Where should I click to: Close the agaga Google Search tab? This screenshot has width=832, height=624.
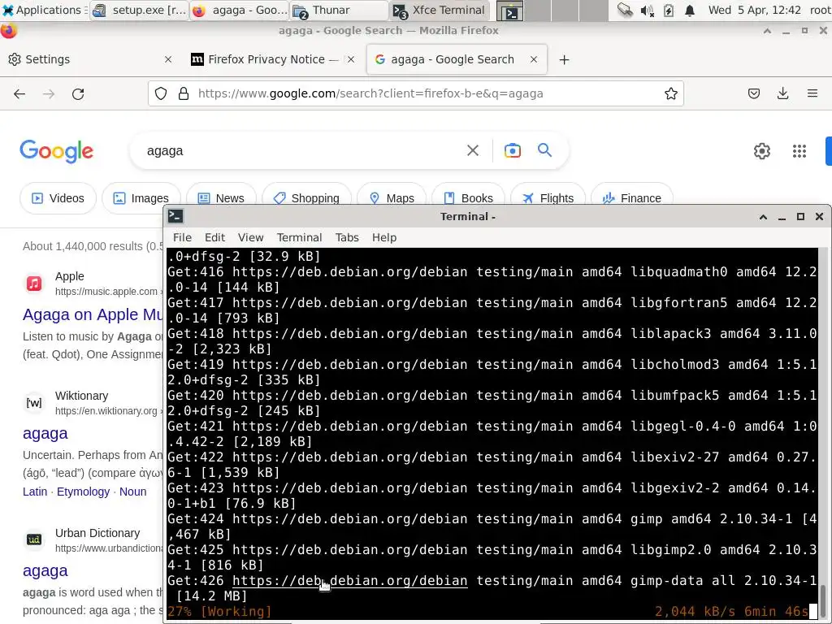534,59
